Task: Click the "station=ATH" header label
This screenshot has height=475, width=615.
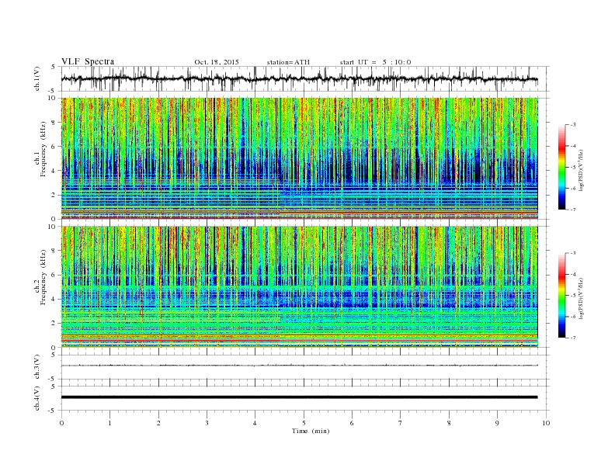Action: click(288, 62)
